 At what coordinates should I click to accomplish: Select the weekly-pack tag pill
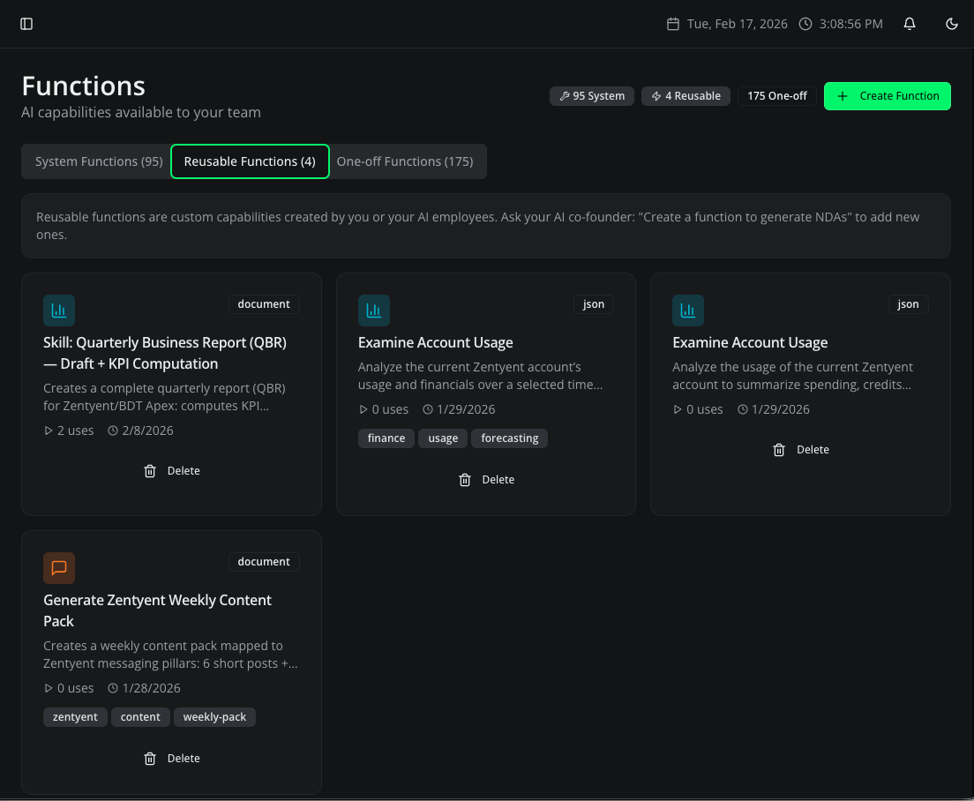(214, 717)
